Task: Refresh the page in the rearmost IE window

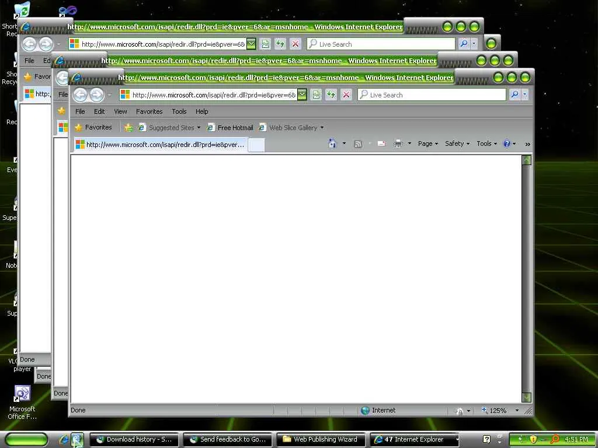Action: 280,44
